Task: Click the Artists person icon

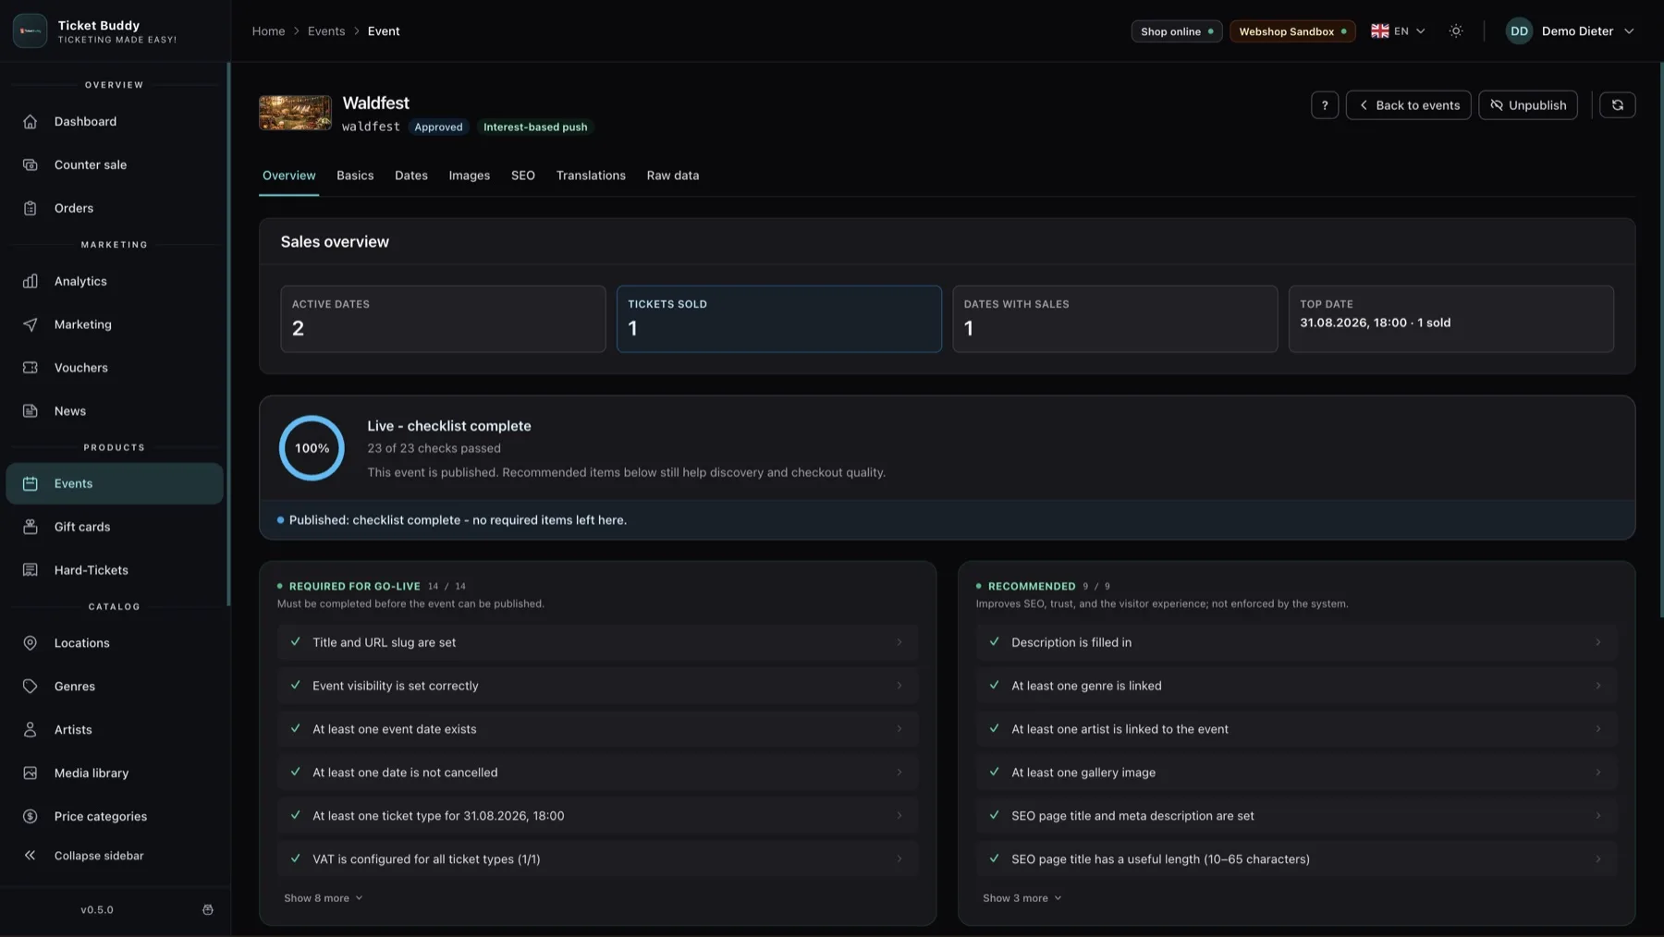Action: 30,730
